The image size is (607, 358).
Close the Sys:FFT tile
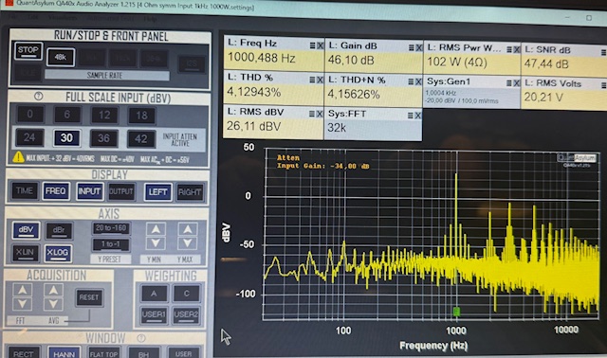point(417,116)
